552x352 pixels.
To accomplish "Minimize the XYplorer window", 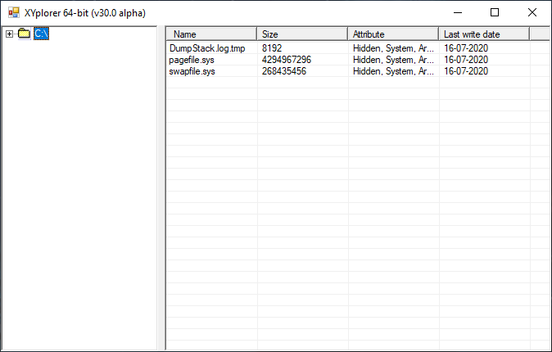I will (x=456, y=12).
